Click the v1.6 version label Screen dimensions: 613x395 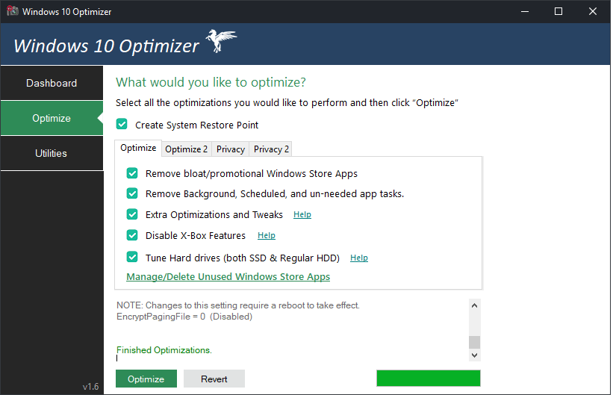click(x=90, y=386)
